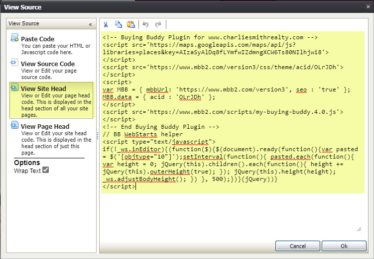
Task: Select View Site Head option
Action: point(51,100)
